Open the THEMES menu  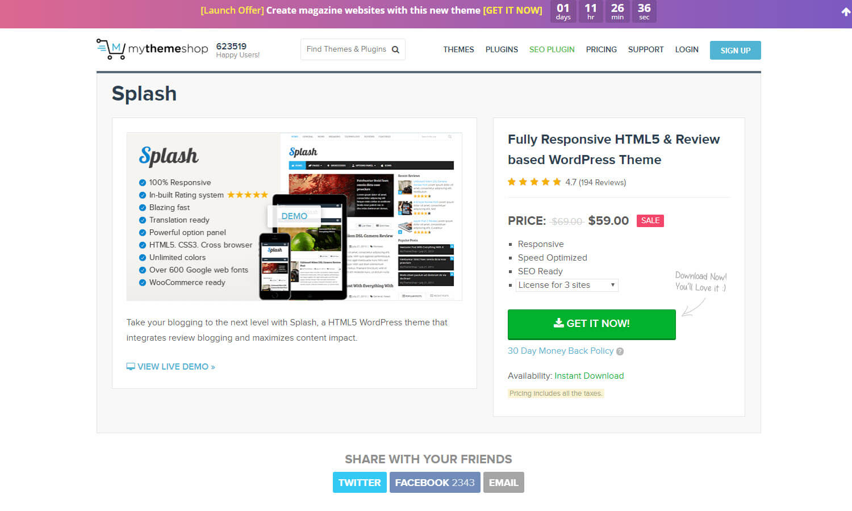click(x=458, y=49)
